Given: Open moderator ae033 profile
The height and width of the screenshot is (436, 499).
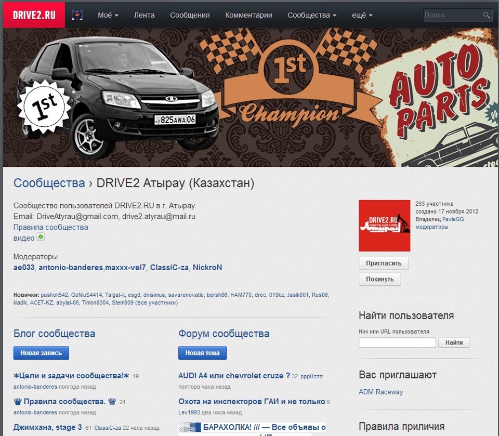Looking at the screenshot, I should [x=24, y=267].
